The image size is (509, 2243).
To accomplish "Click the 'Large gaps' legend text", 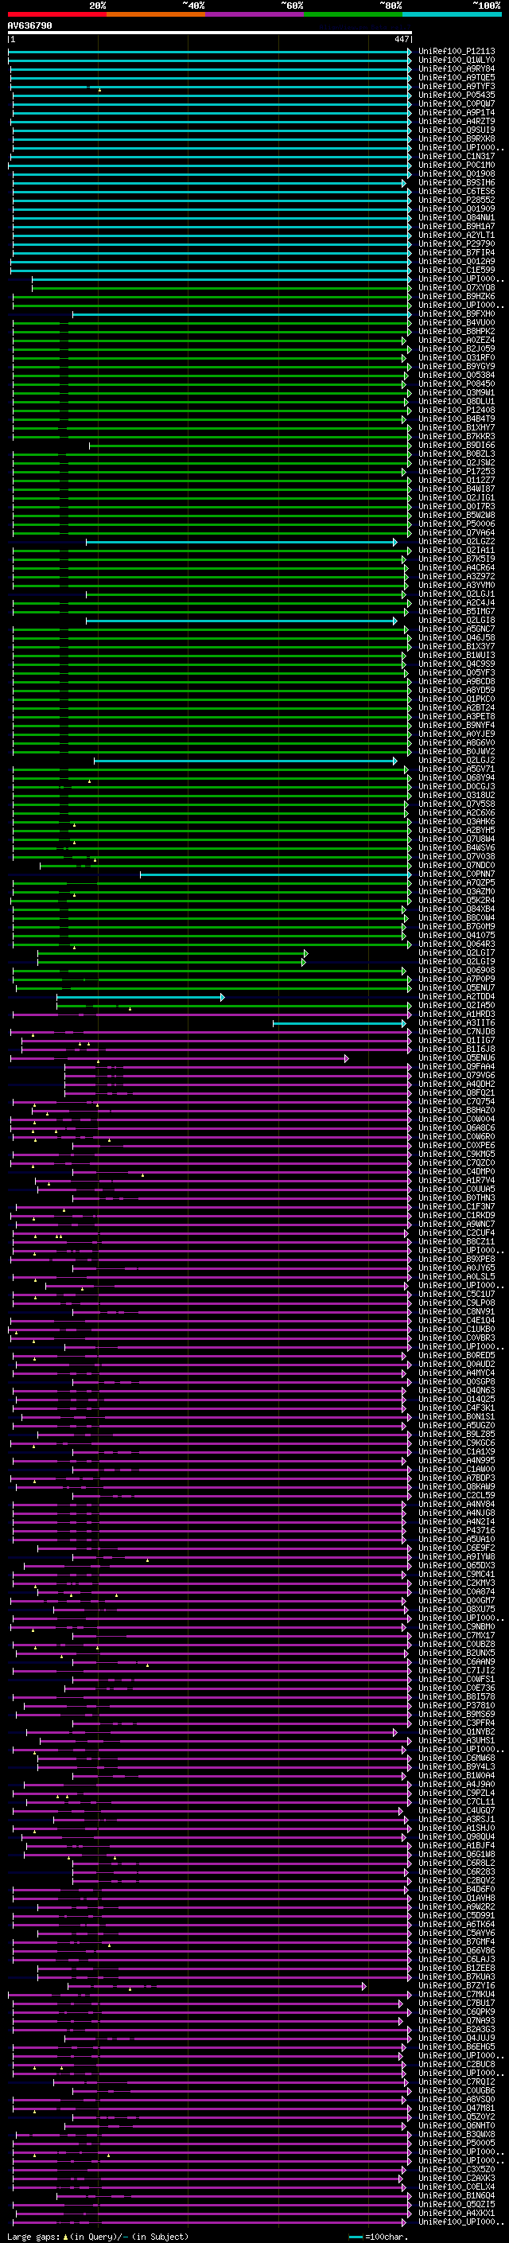I will (98, 2236).
